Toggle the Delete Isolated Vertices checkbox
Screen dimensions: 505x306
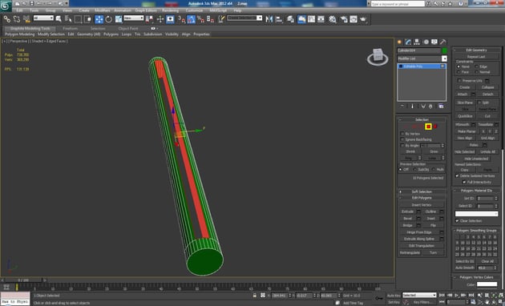coord(457,175)
